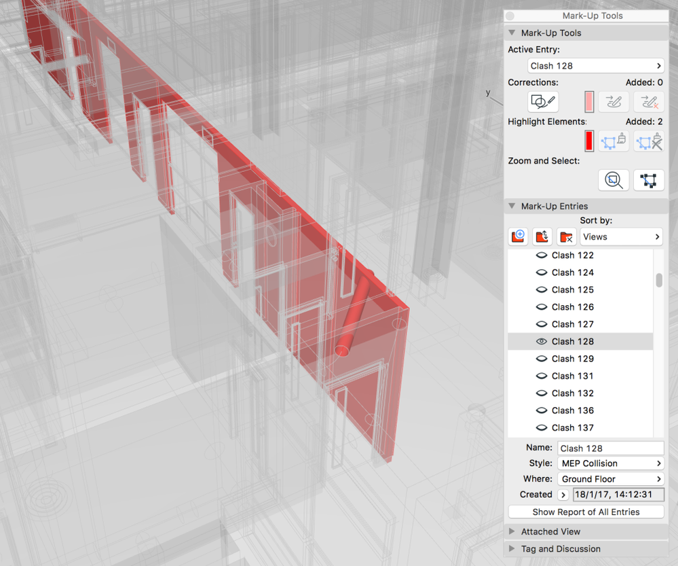This screenshot has height=566, width=678.
Task: Pick the pink Corrections color swatch
Action: coord(589,102)
